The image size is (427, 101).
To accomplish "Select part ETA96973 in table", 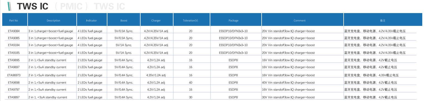I will pos(14,75).
